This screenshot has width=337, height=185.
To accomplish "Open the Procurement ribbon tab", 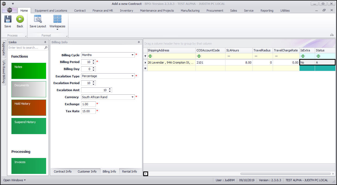I will tap(215, 11).
